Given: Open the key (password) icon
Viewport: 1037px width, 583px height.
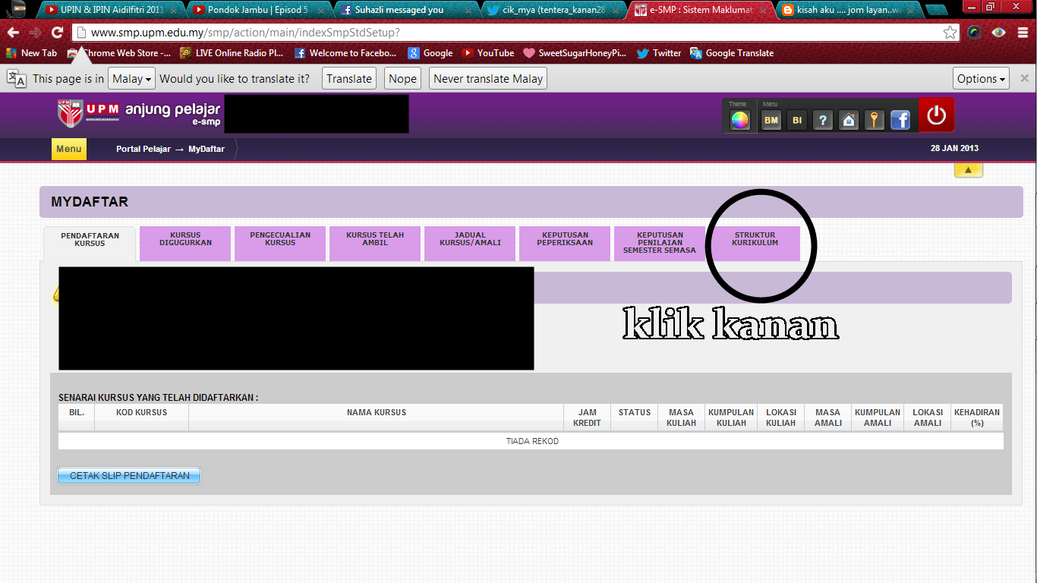Looking at the screenshot, I should [x=875, y=120].
